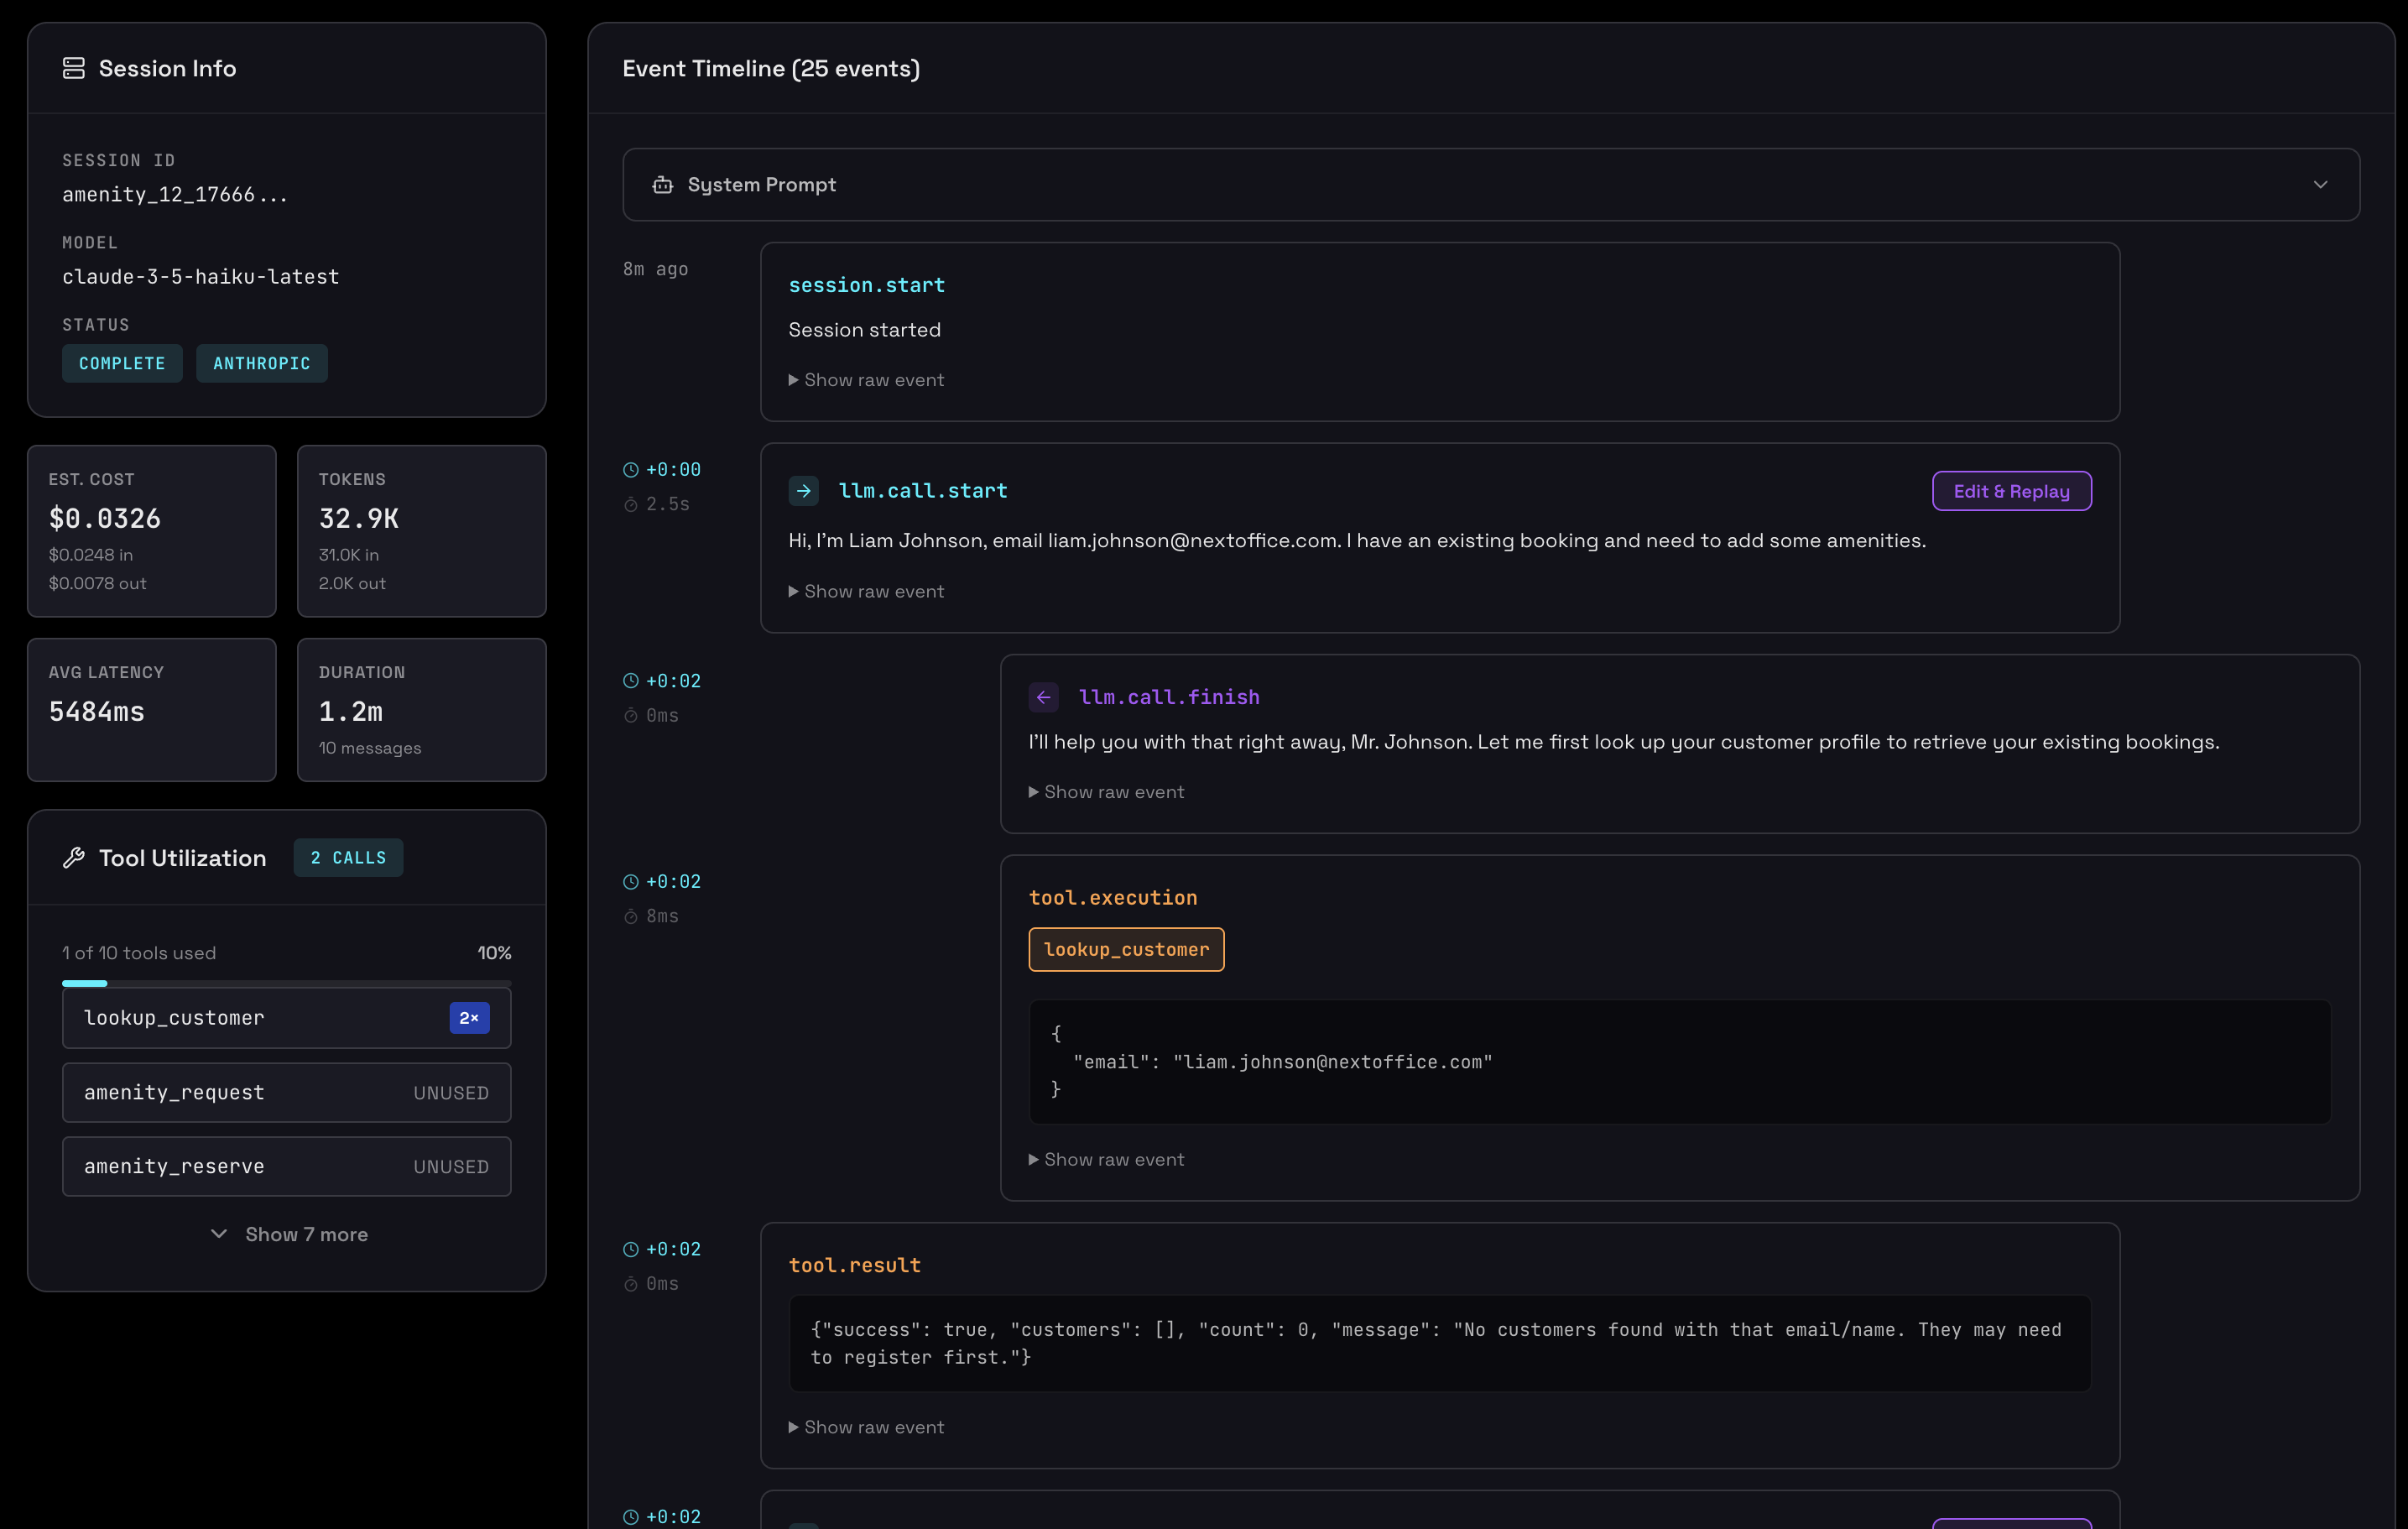2408x1529 pixels.
Task: Click the stopwatch icon beside 2.5s
Action: [x=631, y=505]
